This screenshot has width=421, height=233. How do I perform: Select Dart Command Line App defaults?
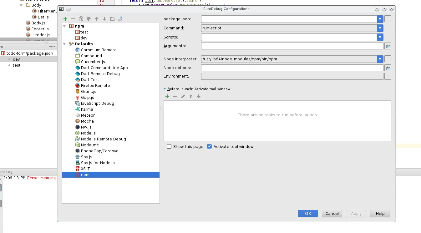pyautogui.click(x=101, y=68)
